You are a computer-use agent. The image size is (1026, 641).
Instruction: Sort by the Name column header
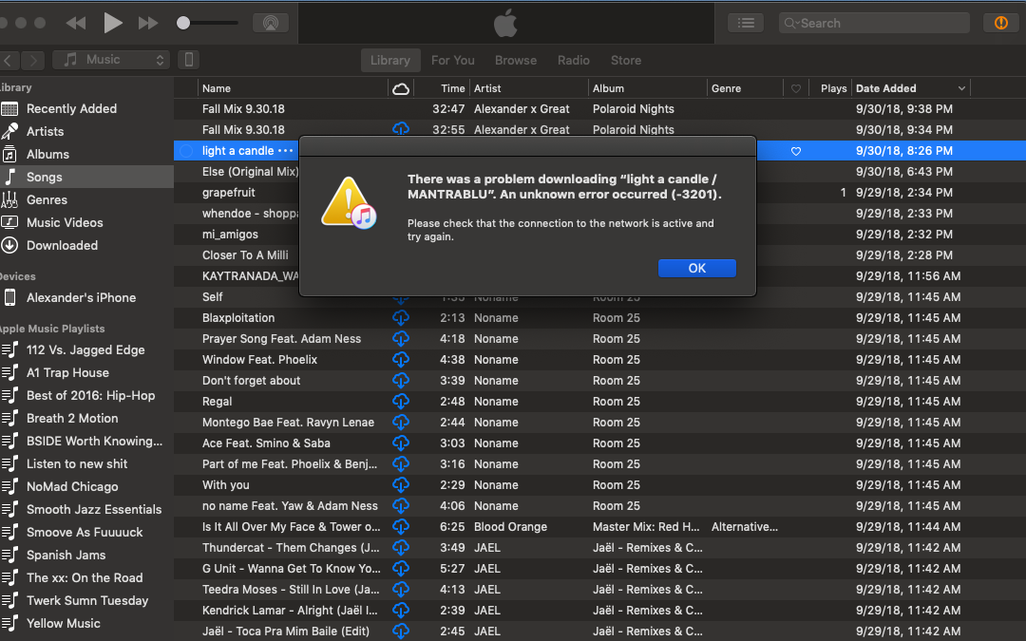pos(293,88)
